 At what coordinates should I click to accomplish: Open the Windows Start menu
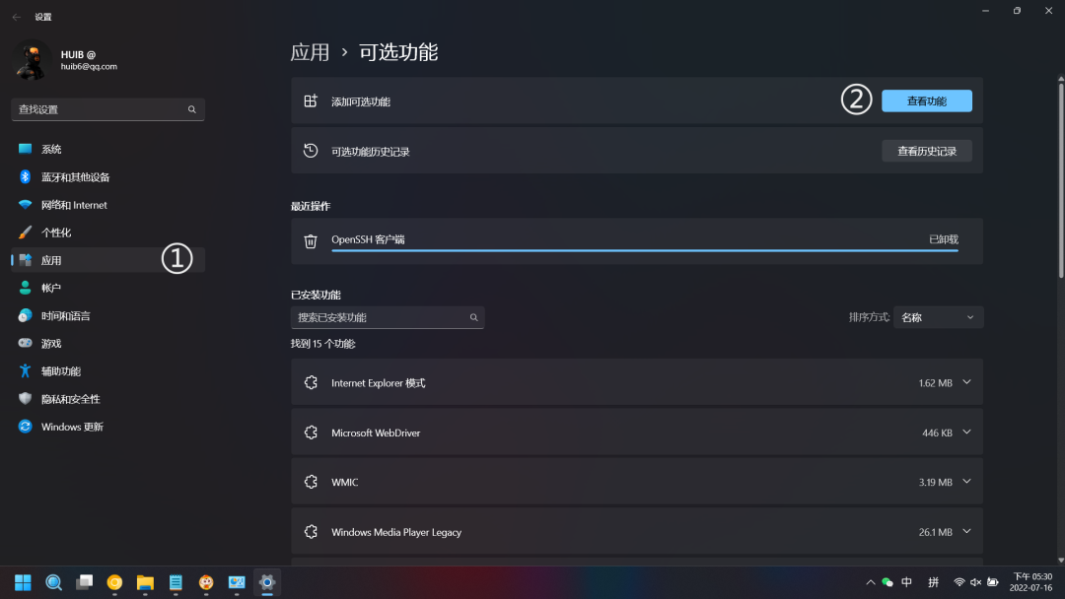pyautogui.click(x=23, y=582)
